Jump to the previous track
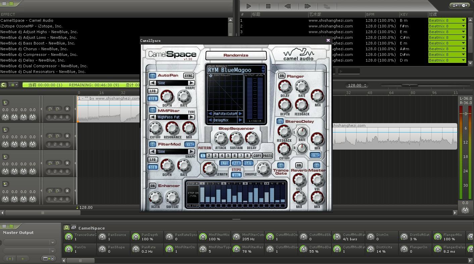Image resolution: width=474 pixels, height=264 pixels. coord(287,6)
